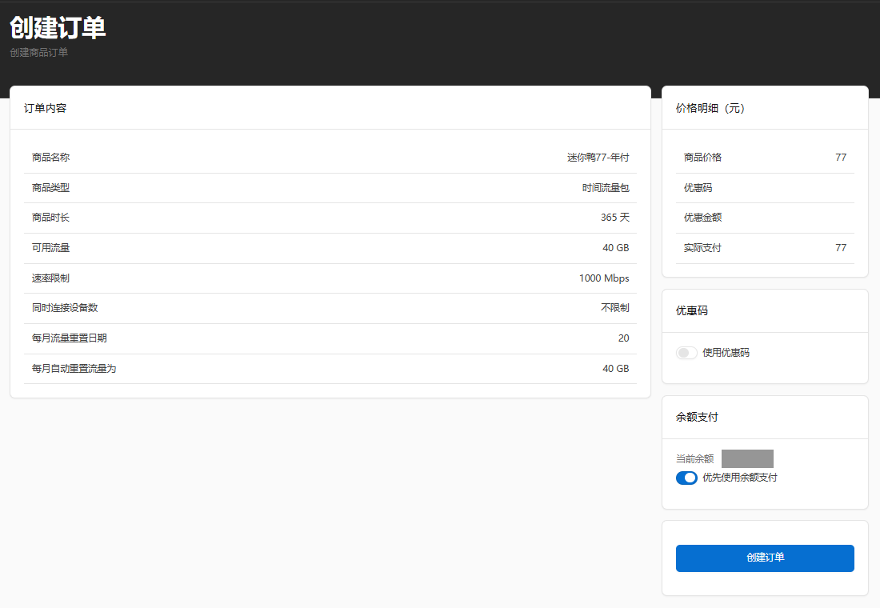Screen dimensions: 880x608
Task: Click the 速率限制 row label
Action: 50,278
